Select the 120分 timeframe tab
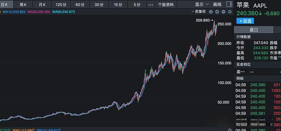 [61, 5]
